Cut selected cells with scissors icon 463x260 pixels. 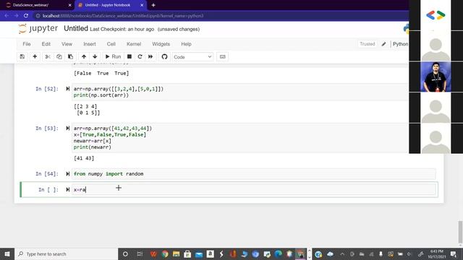(48, 56)
